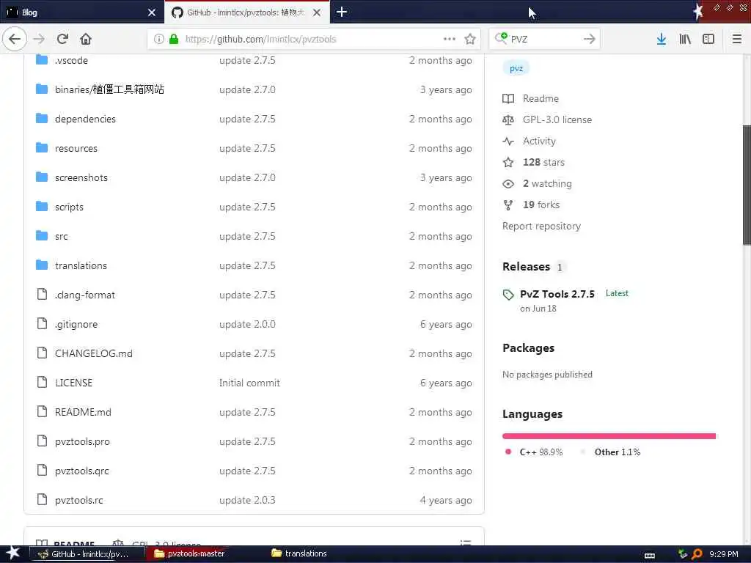Screen dimensions: 751x563
Task: Open the Readme sidebar link
Action: [531, 98]
